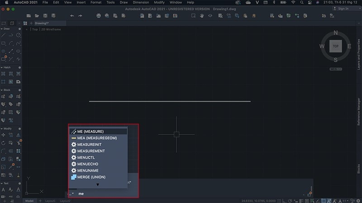Open command line options dropdown arrow

coord(73,194)
